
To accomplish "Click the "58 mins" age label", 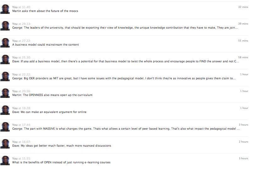I will click(x=243, y=58).
